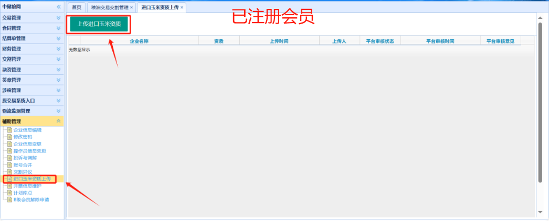Close the 进口玉米资质上传 tab
549x221 pixels.
(x=182, y=7)
